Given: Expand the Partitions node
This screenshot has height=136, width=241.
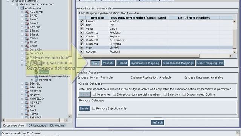Looking at the screenshot, I should coord(32,80).
